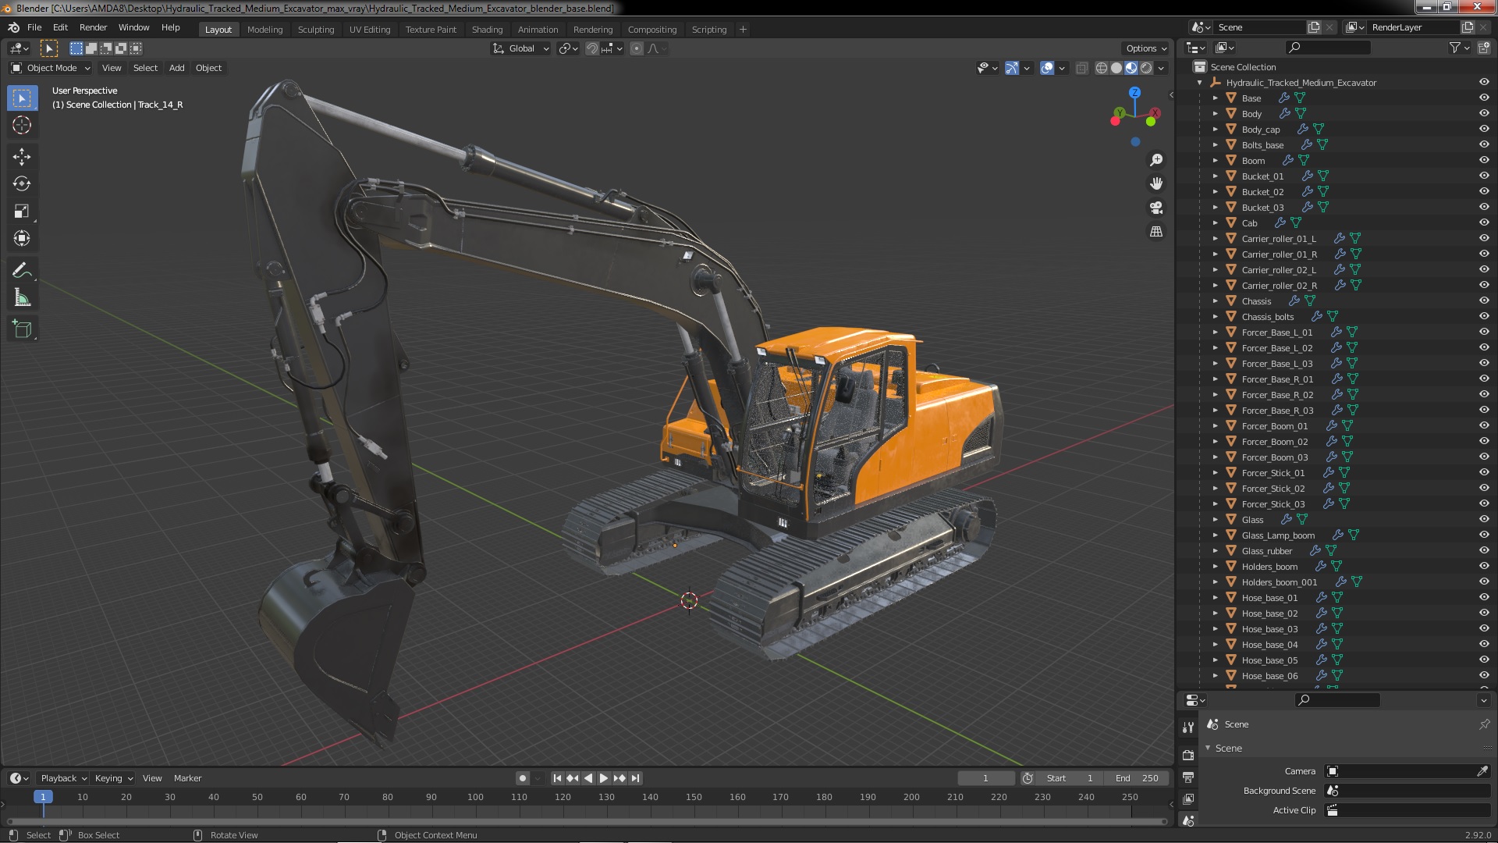
Task: Expand the Body object in outliner
Action: [1215, 114]
